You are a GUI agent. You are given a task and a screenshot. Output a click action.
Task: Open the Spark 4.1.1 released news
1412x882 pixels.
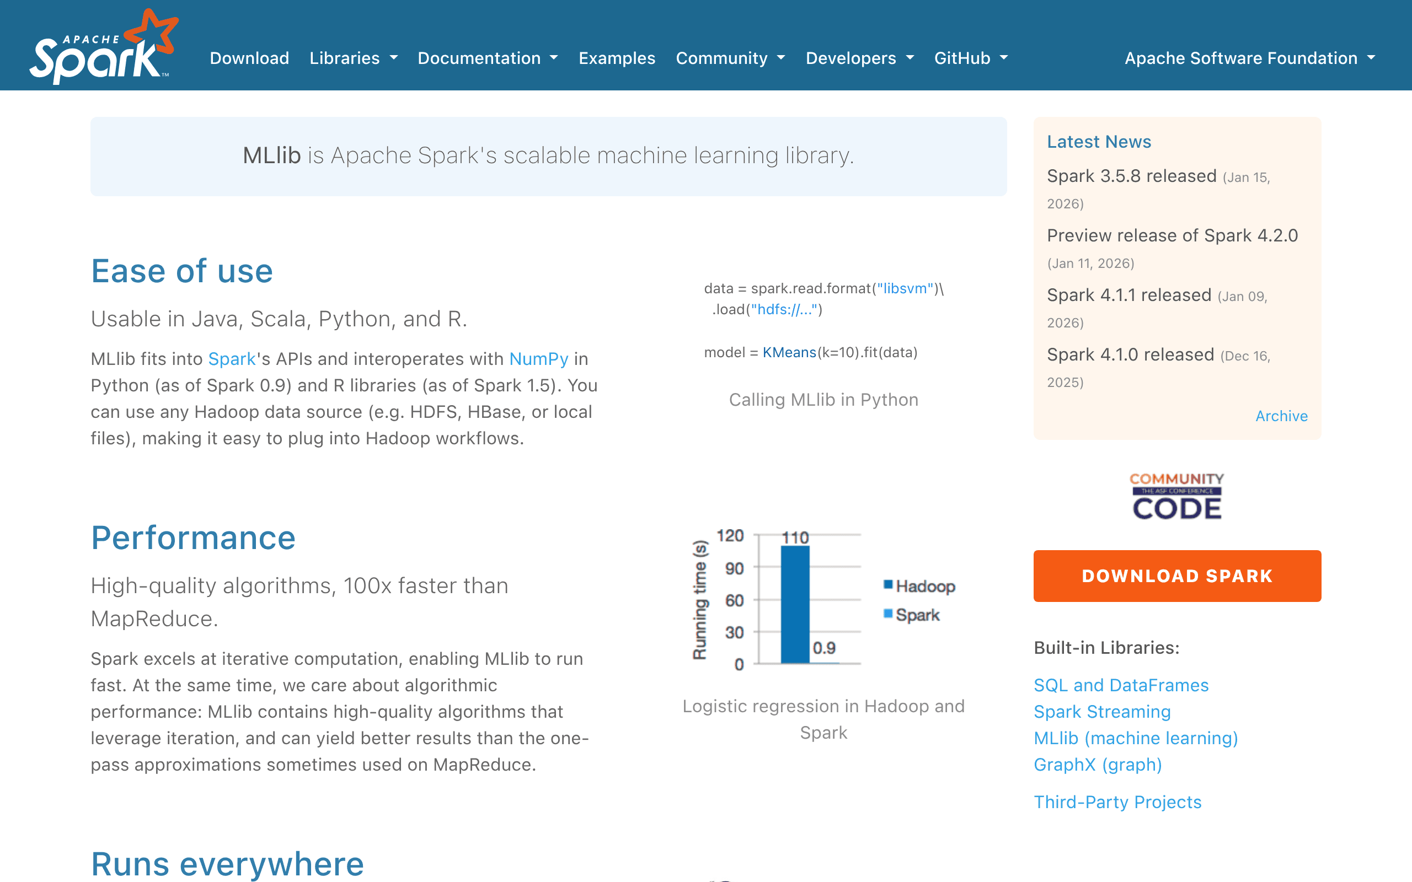(1129, 294)
